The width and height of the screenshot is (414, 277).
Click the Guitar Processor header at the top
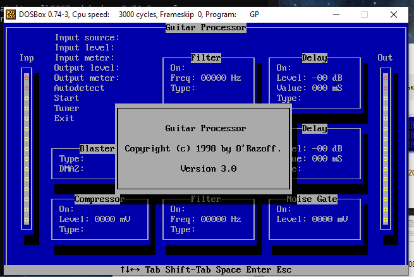click(x=205, y=27)
